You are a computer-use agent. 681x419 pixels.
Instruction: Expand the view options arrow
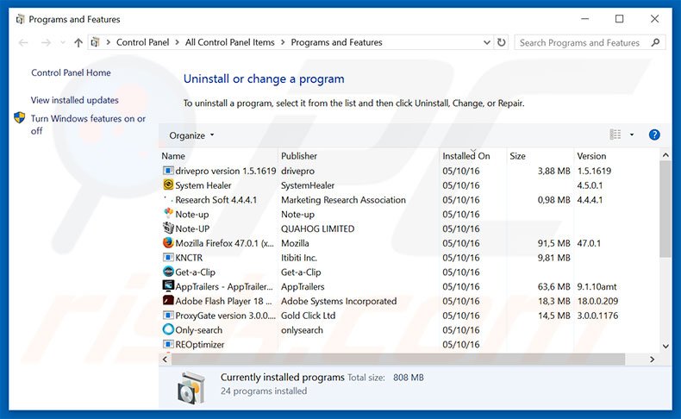[x=632, y=135]
